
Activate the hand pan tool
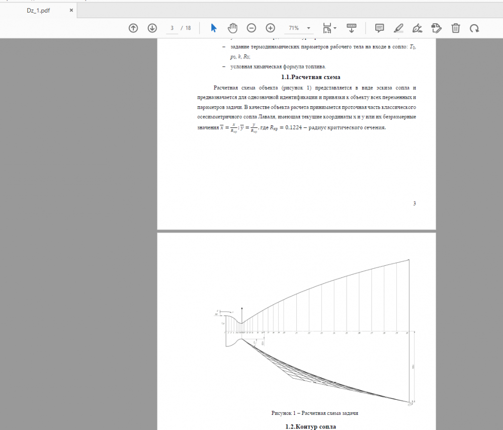point(232,28)
